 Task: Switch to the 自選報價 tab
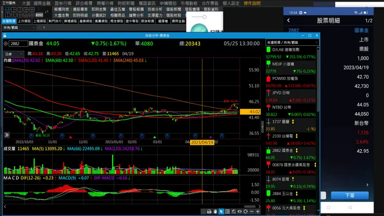(9, 21)
